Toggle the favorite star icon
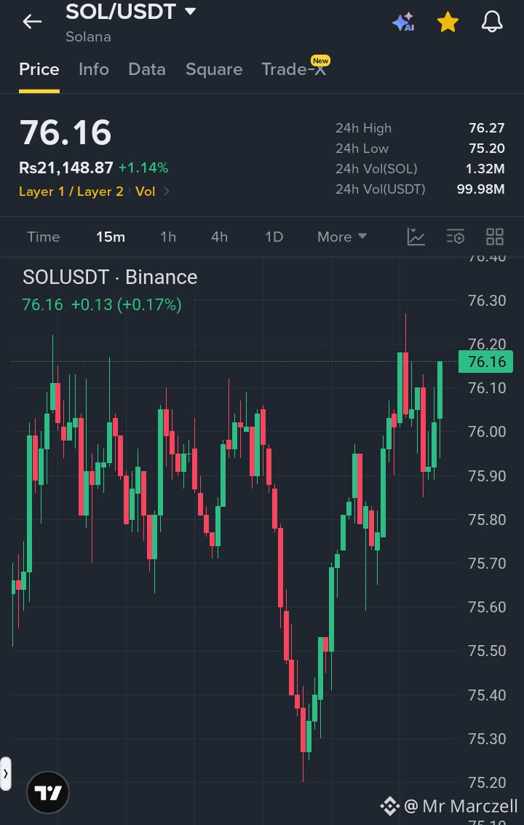The width and height of the screenshot is (524, 825). (448, 22)
